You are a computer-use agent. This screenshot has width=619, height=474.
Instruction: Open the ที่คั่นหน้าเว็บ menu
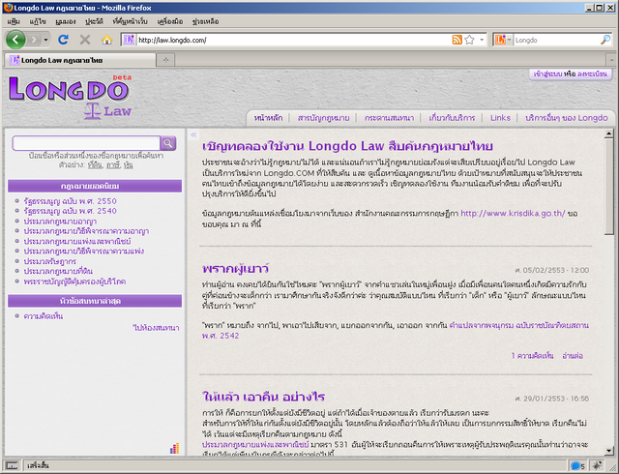coord(130,21)
